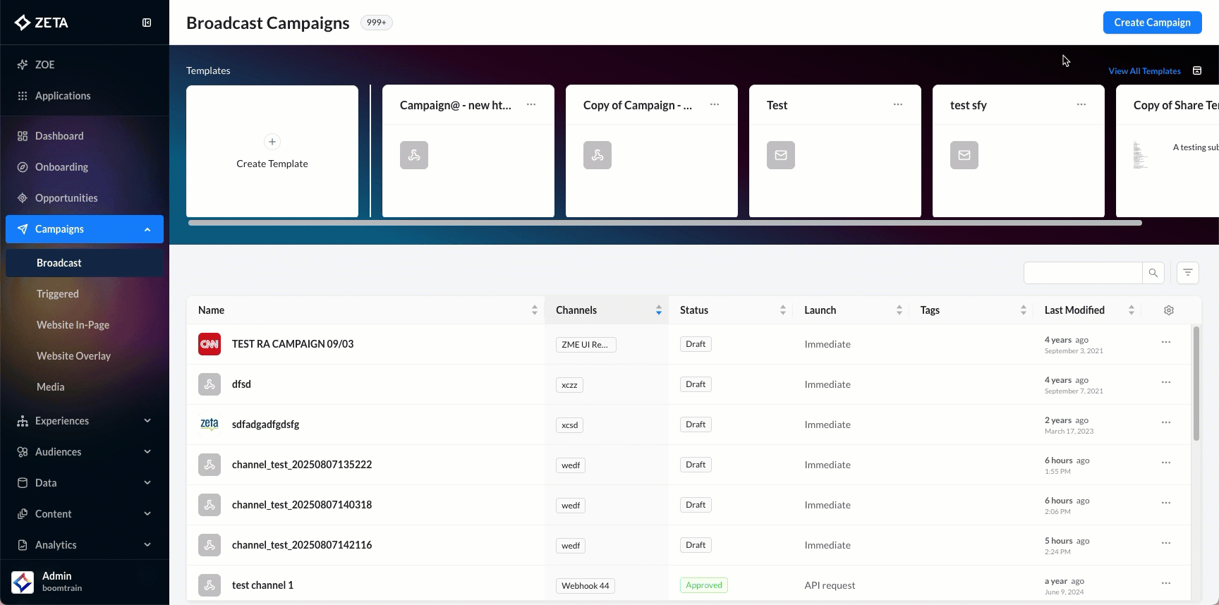Sort the table by the Last Modified column

[1131, 310]
